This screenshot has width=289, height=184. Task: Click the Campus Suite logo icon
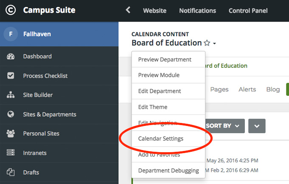tap(11, 10)
